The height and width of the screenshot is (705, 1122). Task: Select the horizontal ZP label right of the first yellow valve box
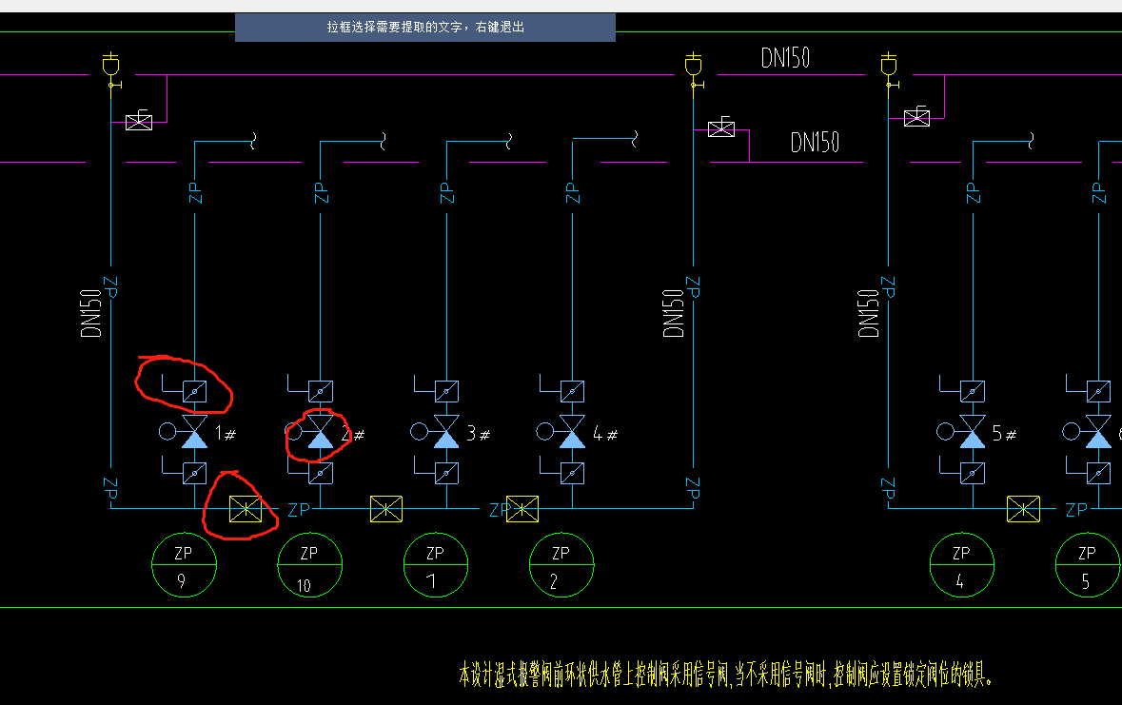click(x=299, y=510)
